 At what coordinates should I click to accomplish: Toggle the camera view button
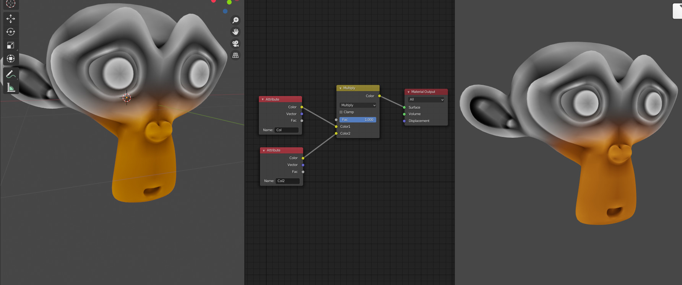pyautogui.click(x=235, y=44)
